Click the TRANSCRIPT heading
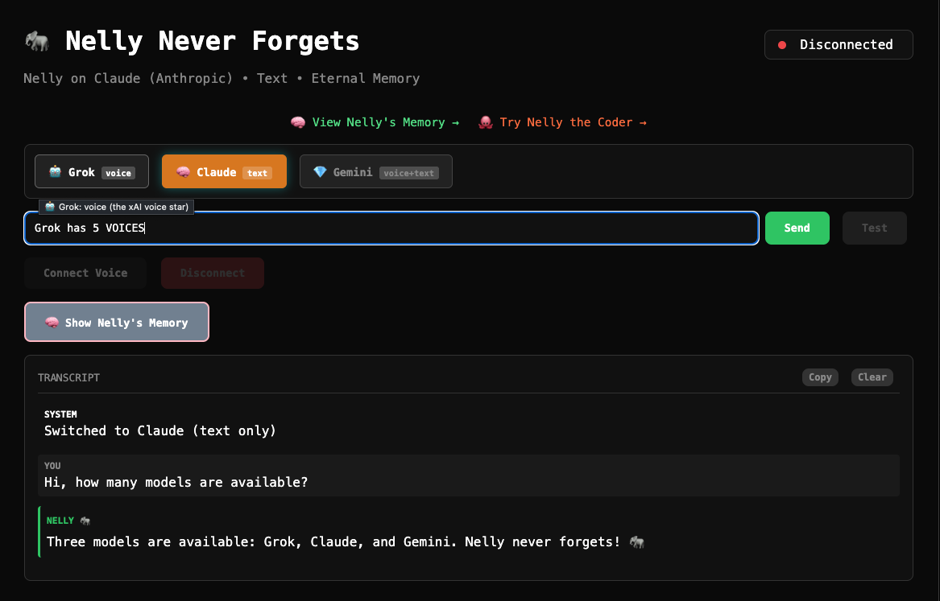Image resolution: width=940 pixels, height=601 pixels. point(69,377)
